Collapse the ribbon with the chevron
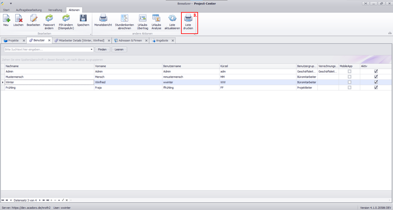Screen dimensions: 393x210 [x=390, y=33]
